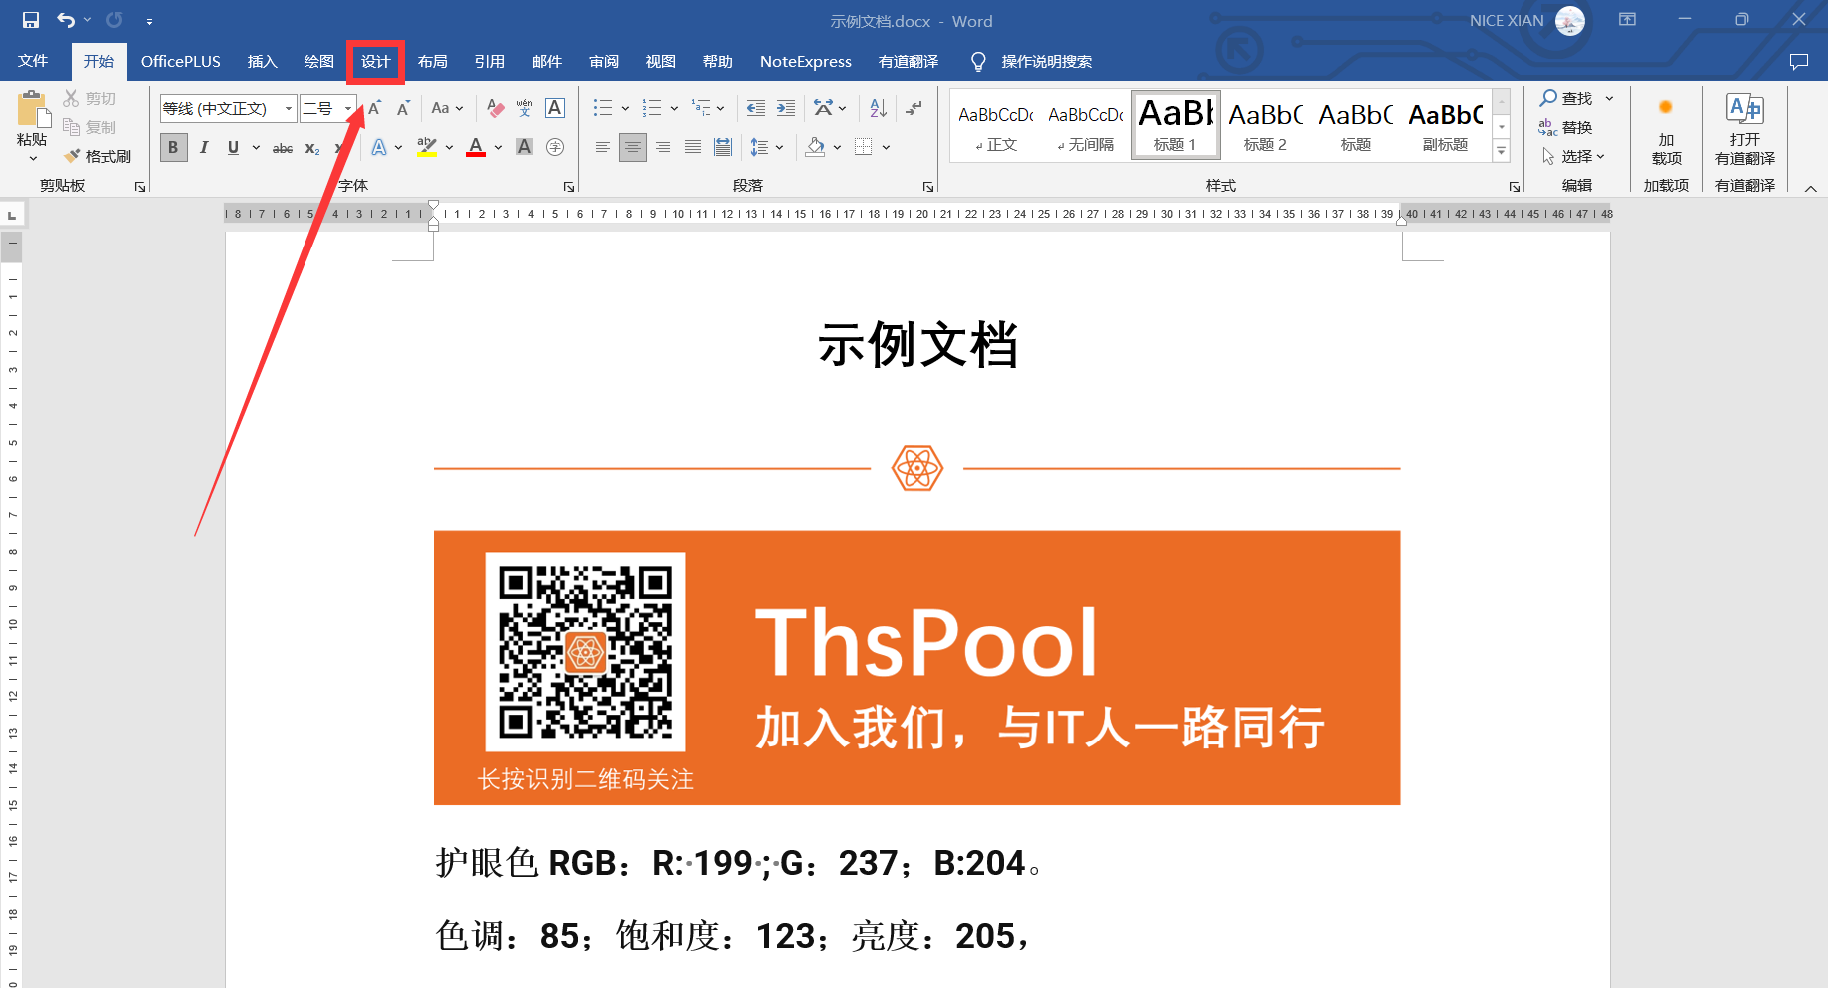Image resolution: width=1828 pixels, height=988 pixels.
Task: Expand the bullet list dropdown arrow
Action: (x=625, y=108)
